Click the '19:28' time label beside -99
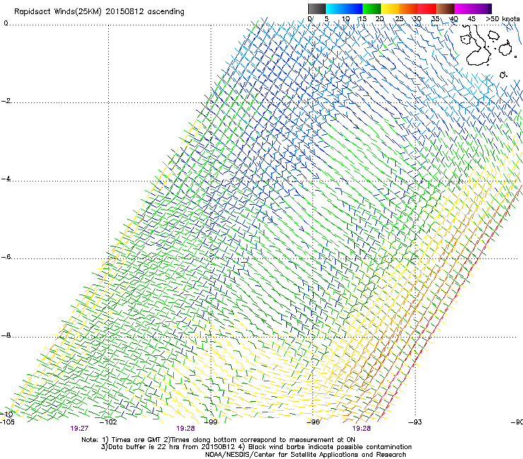The height and width of the screenshot is (459, 523). click(185, 429)
